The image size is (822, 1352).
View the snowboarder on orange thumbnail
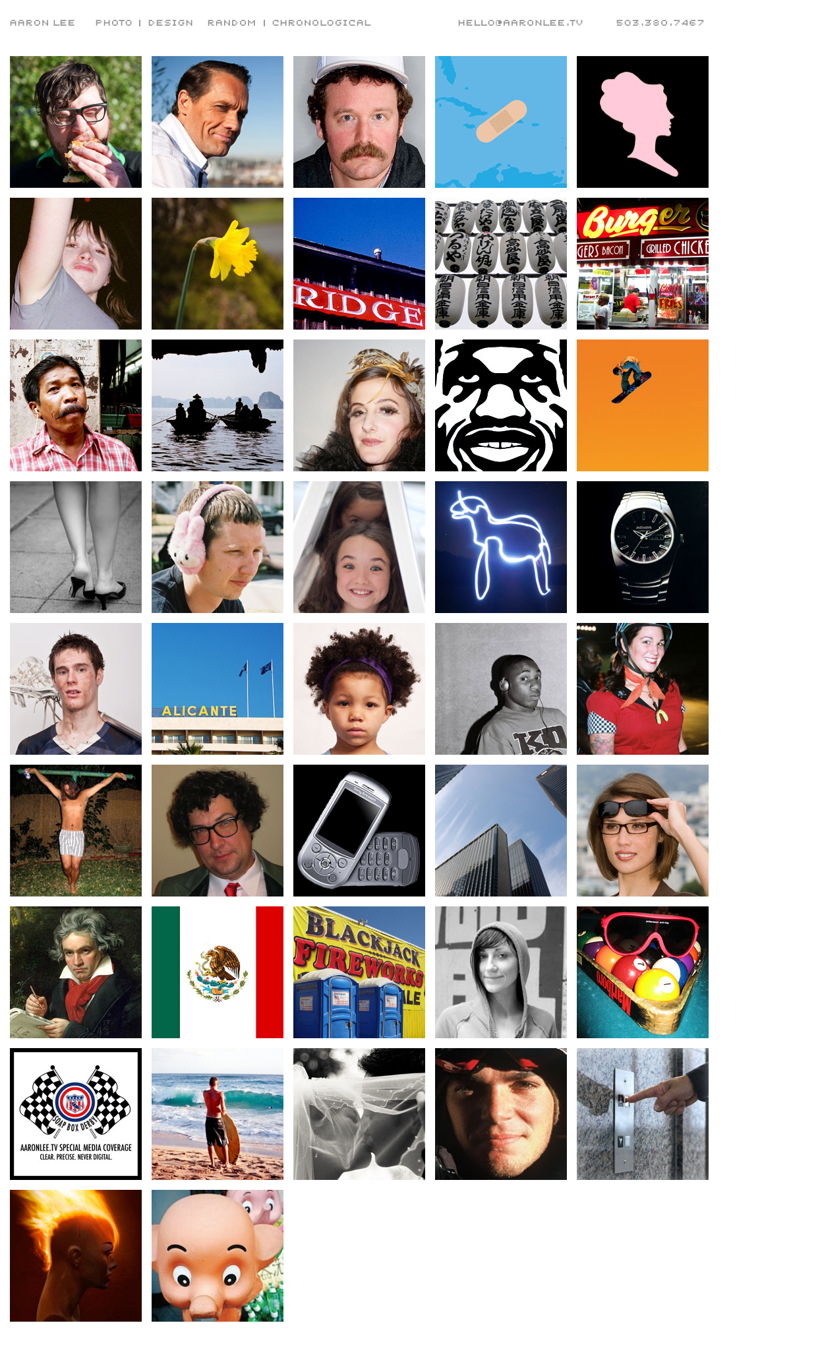(643, 405)
